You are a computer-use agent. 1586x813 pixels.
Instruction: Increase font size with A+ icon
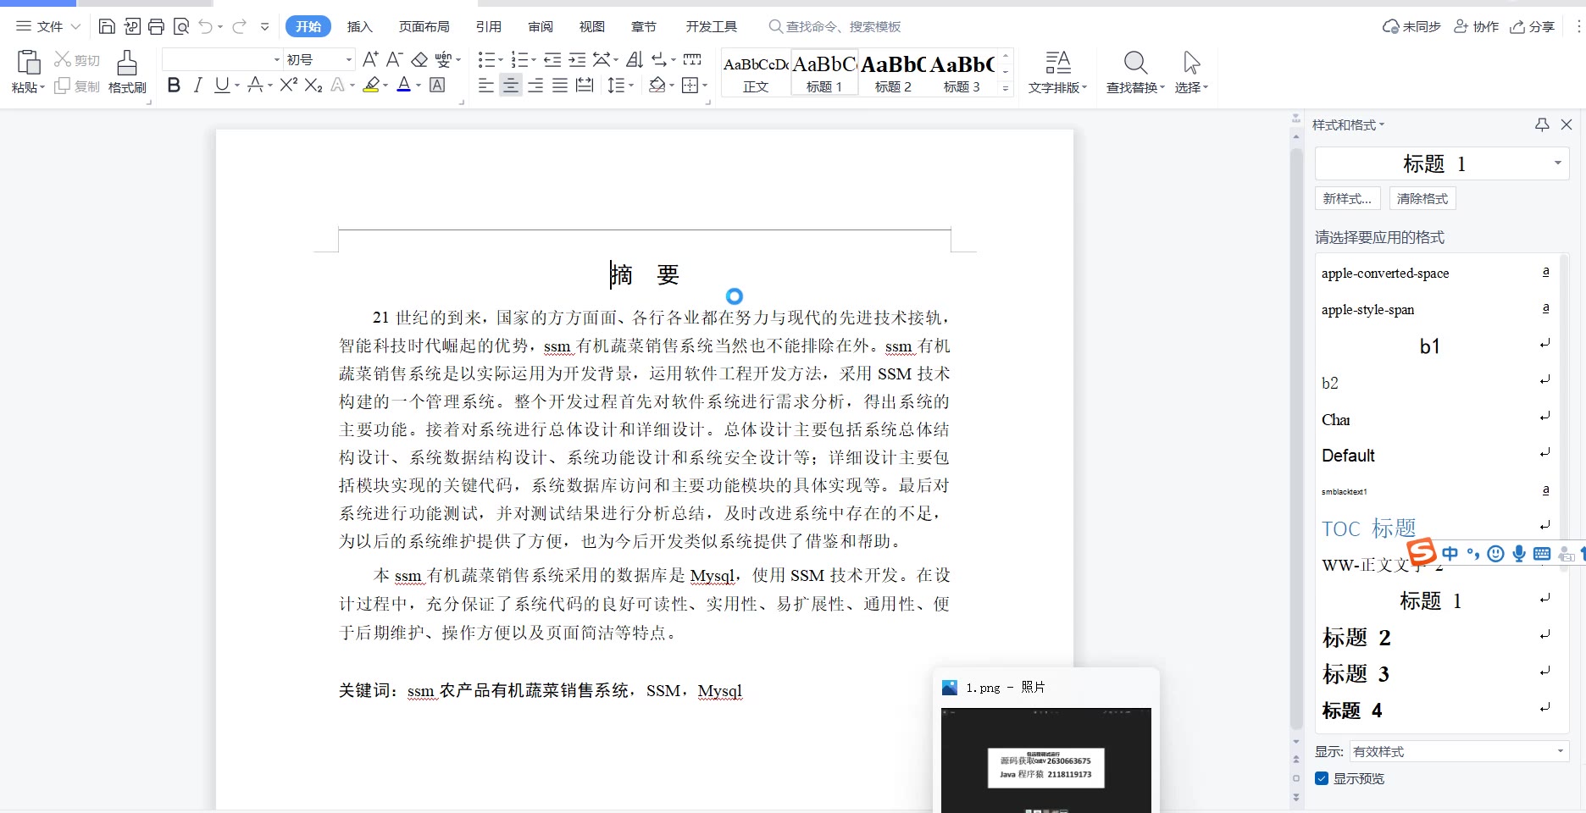pos(370,59)
